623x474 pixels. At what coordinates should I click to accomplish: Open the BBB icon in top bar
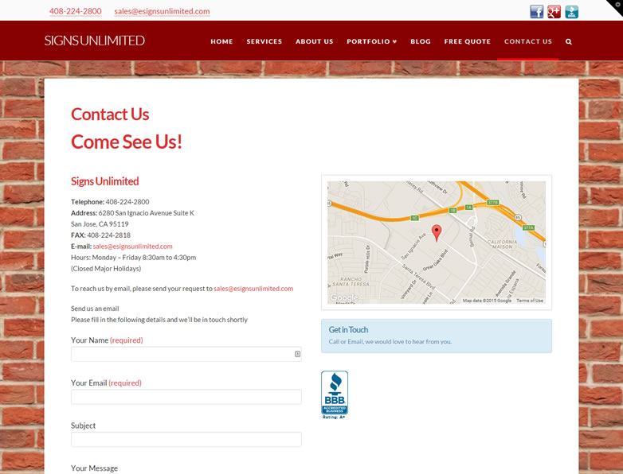click(571, 11)
